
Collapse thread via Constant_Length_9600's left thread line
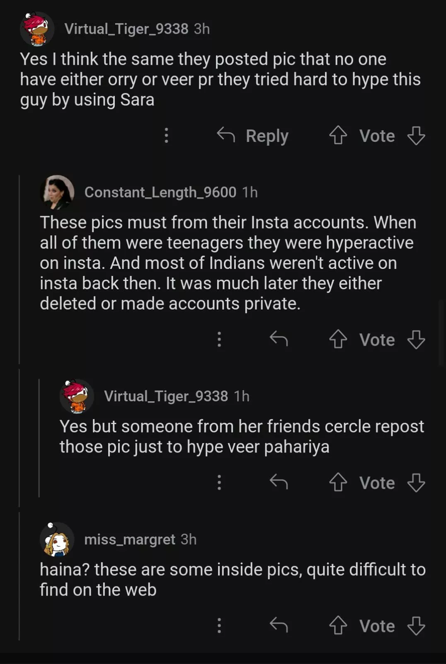(x=19, y=270)
